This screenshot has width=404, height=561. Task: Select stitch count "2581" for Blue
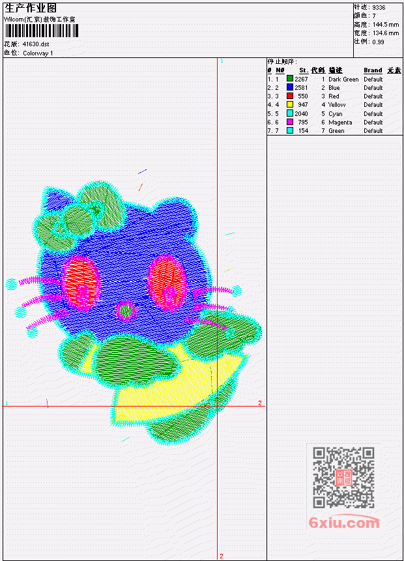[301, 88]
